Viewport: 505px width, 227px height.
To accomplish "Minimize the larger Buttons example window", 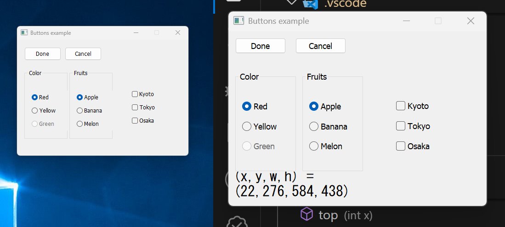I will point(407,21).
